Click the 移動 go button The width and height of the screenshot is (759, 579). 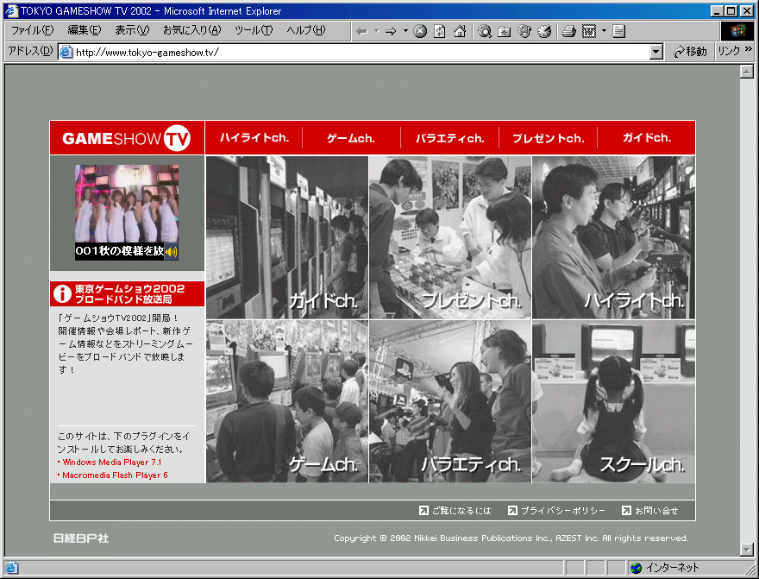[690, 52]
